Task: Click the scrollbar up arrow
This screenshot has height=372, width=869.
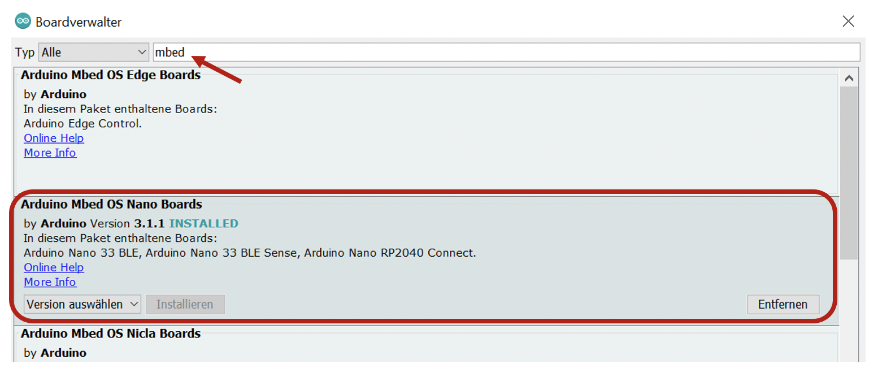Action: 848,79
